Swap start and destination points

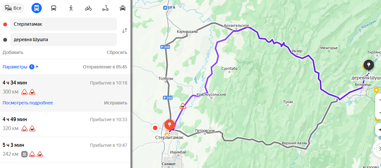pyautogui.click(x=125, y=31)
